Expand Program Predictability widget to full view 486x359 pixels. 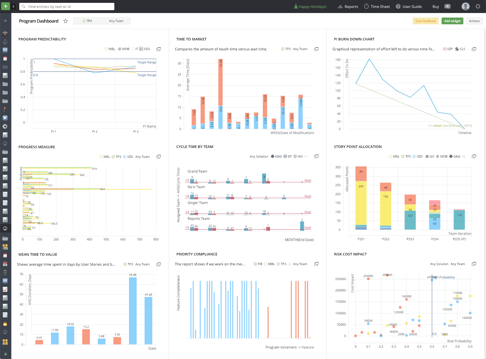159,49
